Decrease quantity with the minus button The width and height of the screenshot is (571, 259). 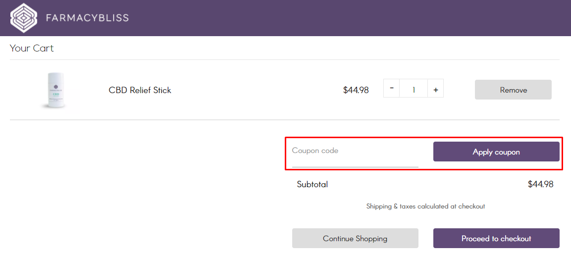(391, 88)
